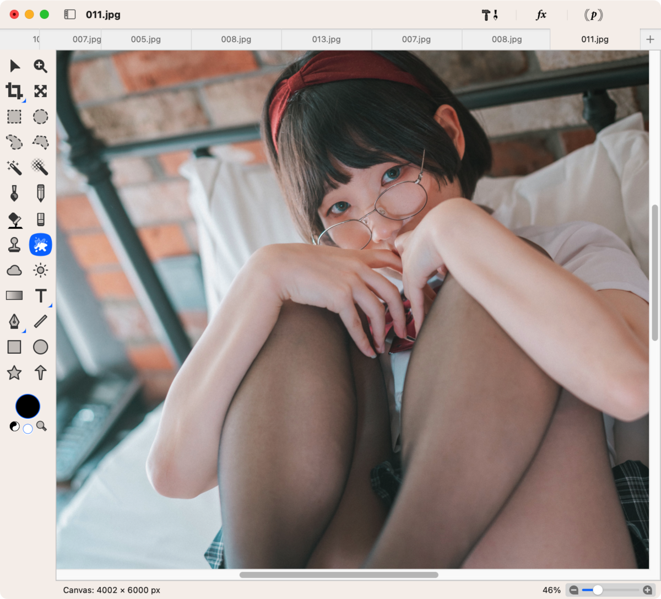
Task: Click the zoom in plus button
Action: tap(647, 590)
